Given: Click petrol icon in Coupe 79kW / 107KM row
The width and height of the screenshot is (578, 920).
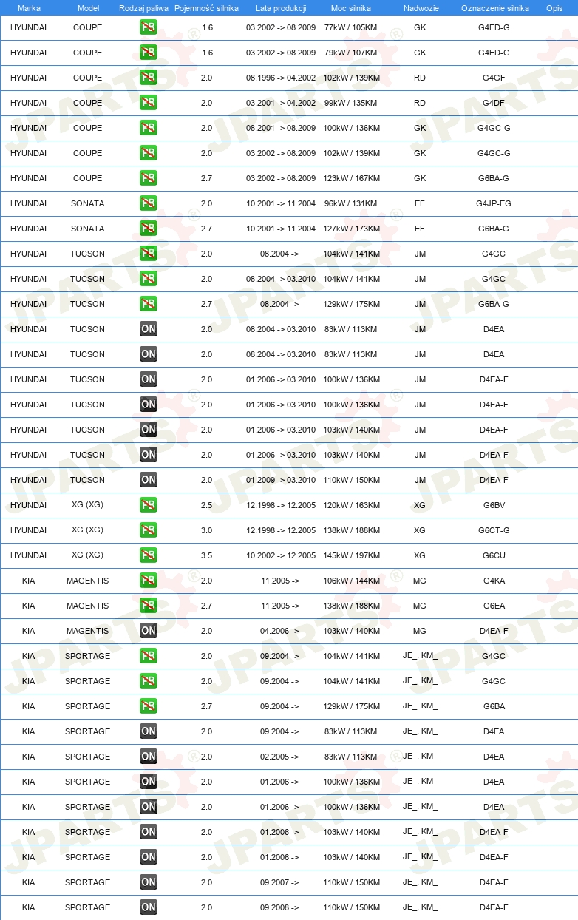Looking at the screenshot, I should [x=149, y=53].
